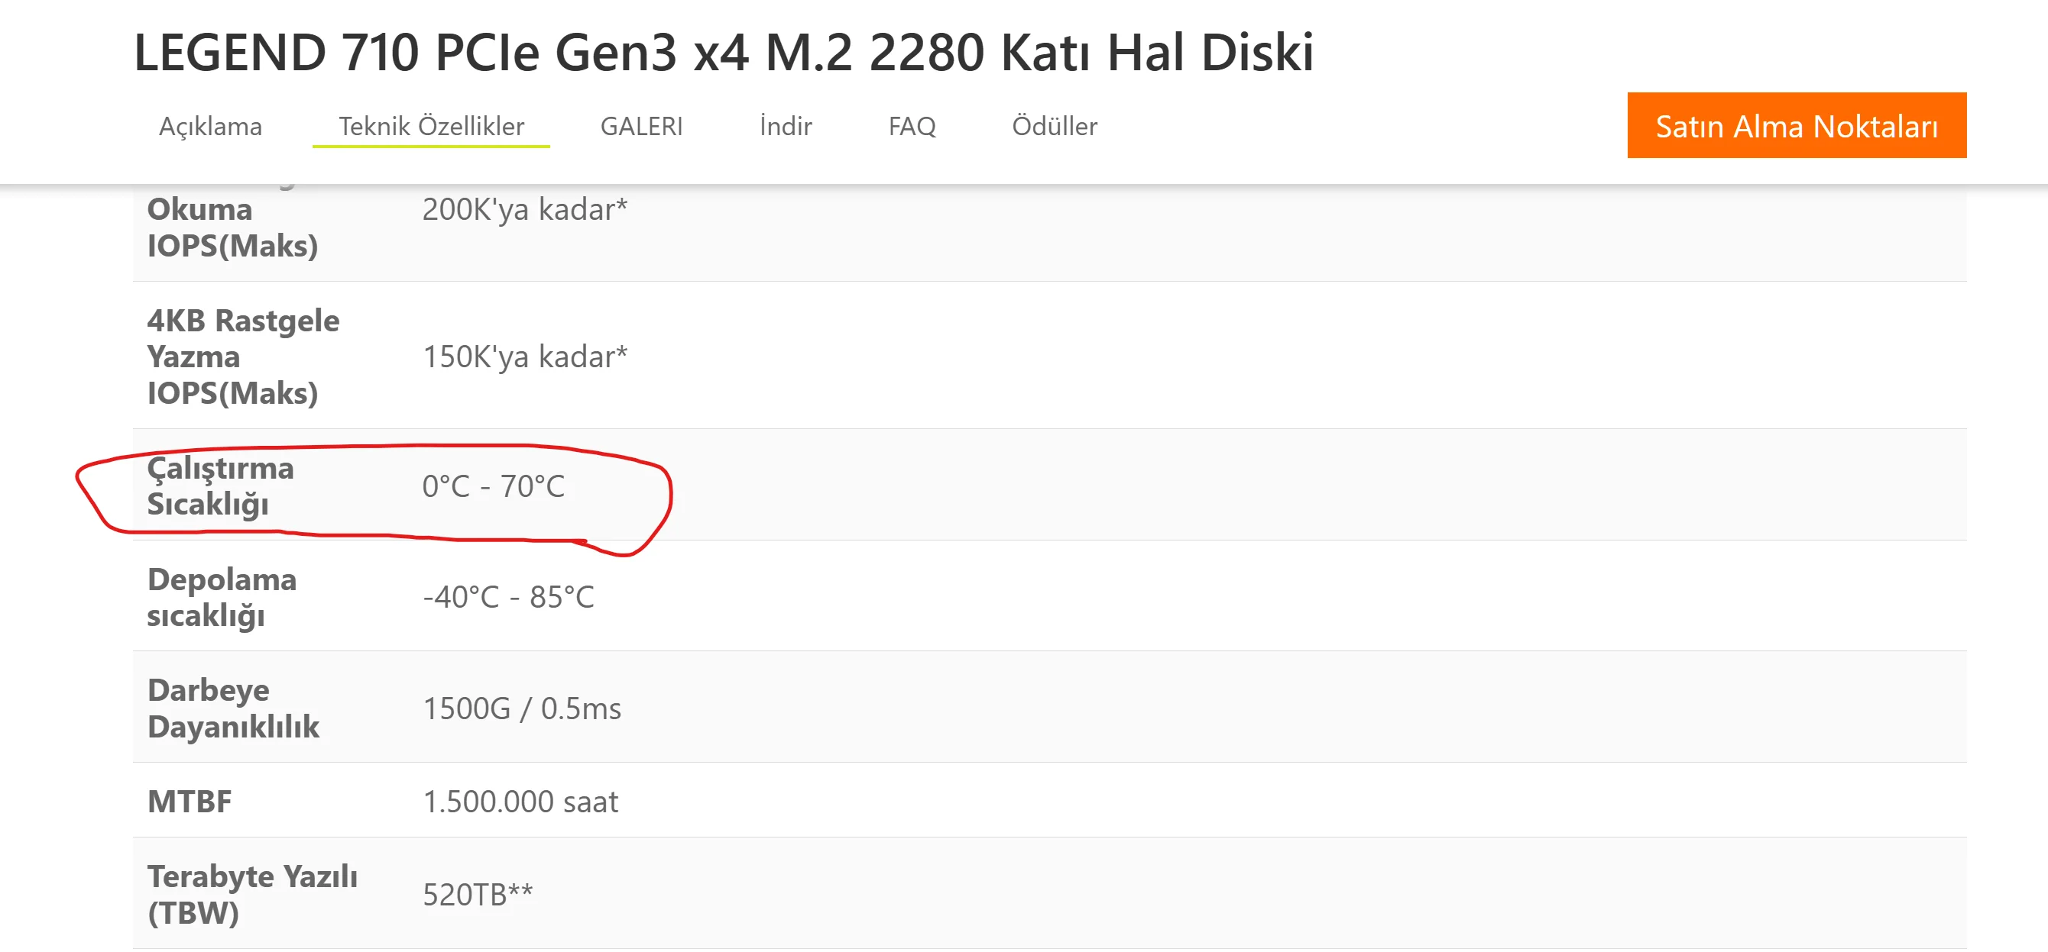Click the 4KB Rastgele Yazma IOPS label
Screen dimensions: 2048x952
[x=242, y=357]
